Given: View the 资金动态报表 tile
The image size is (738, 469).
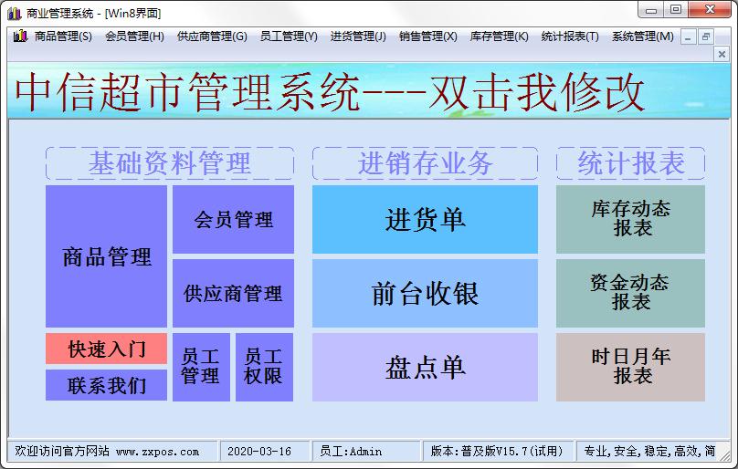Looking at the screenshot, I should 630,294.
